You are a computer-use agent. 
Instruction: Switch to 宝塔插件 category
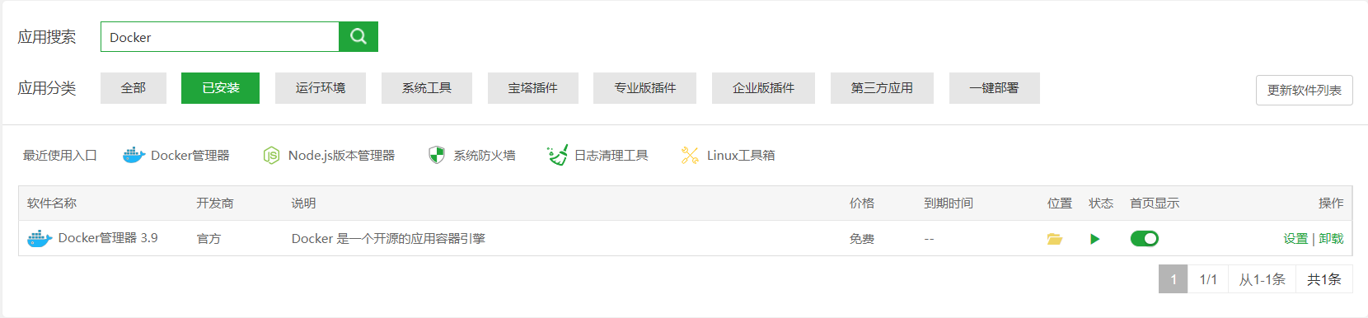click(x=533, y=88)
